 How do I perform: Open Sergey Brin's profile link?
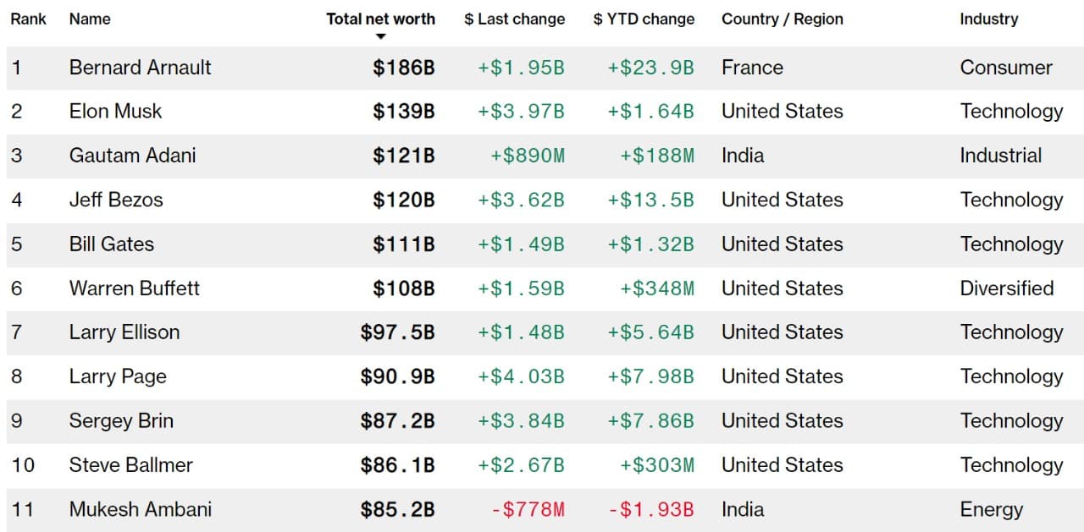(x=121, y=421)
